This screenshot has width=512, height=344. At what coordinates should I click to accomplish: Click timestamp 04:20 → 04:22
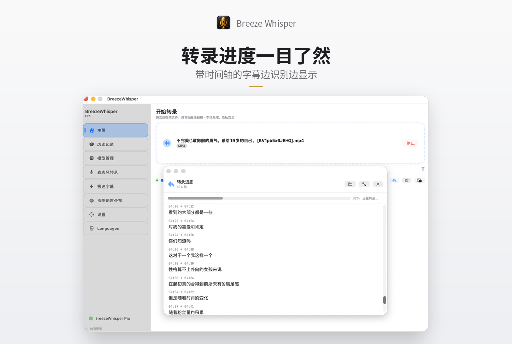pos(181,206)
